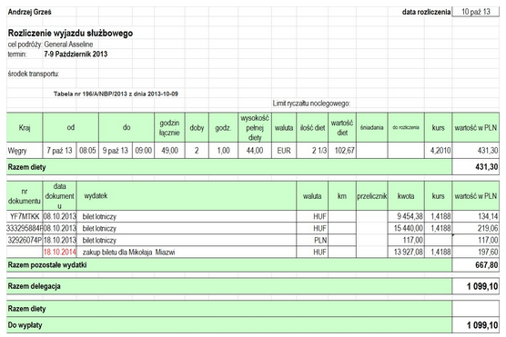This screenshot has width=506, height=337.
Task: Select document number '32926074P'
Action: click(25, 241)
